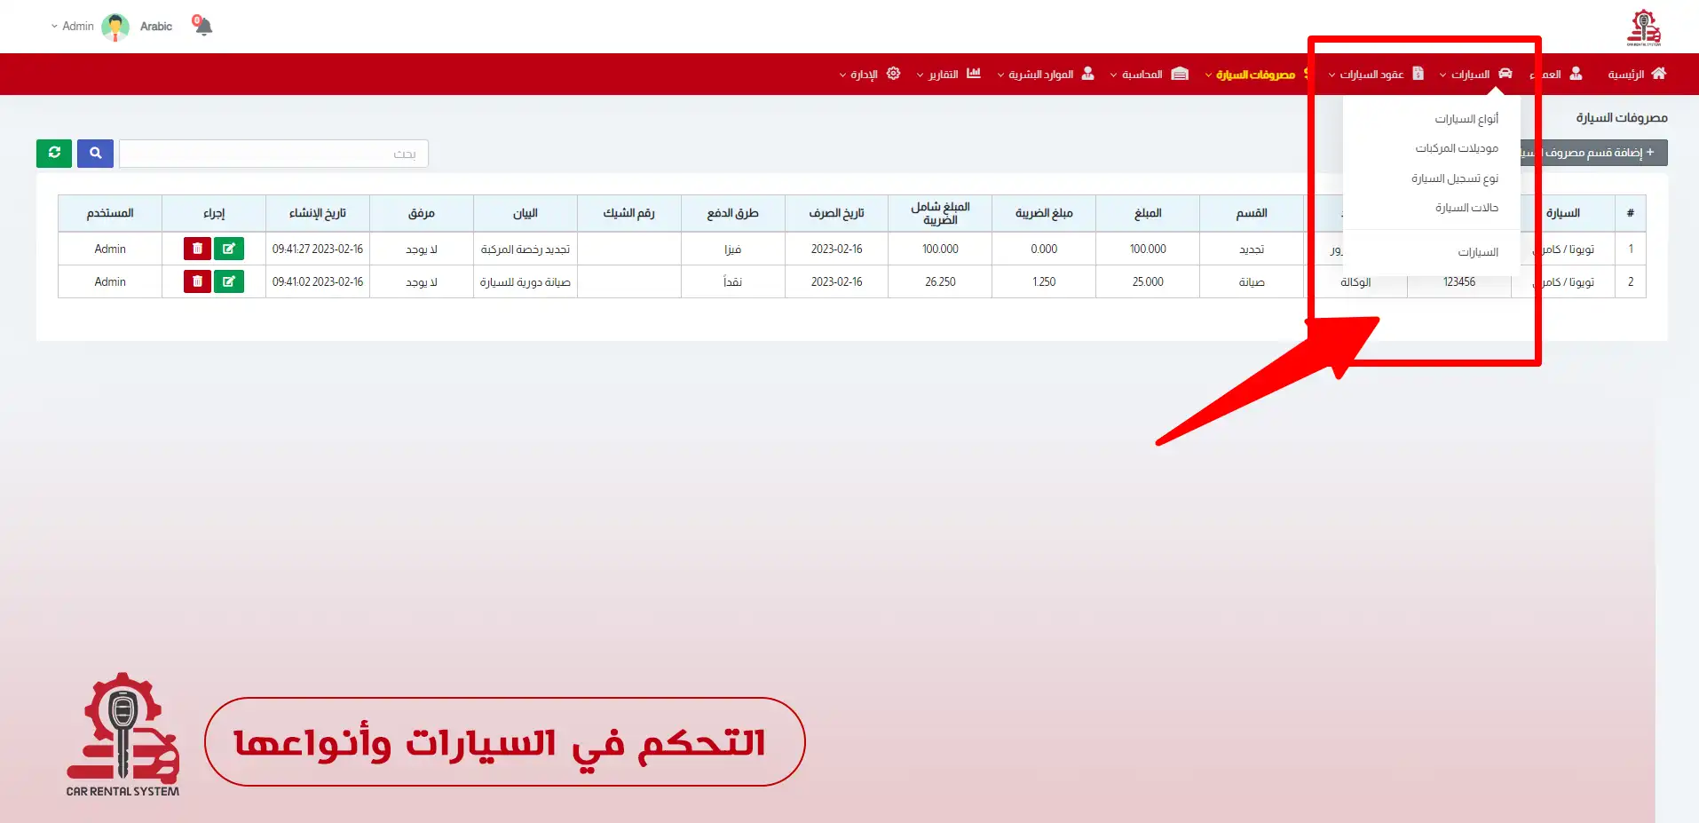
Task: Expand the التقارير reports dropdown
Action: click(948, 74)
